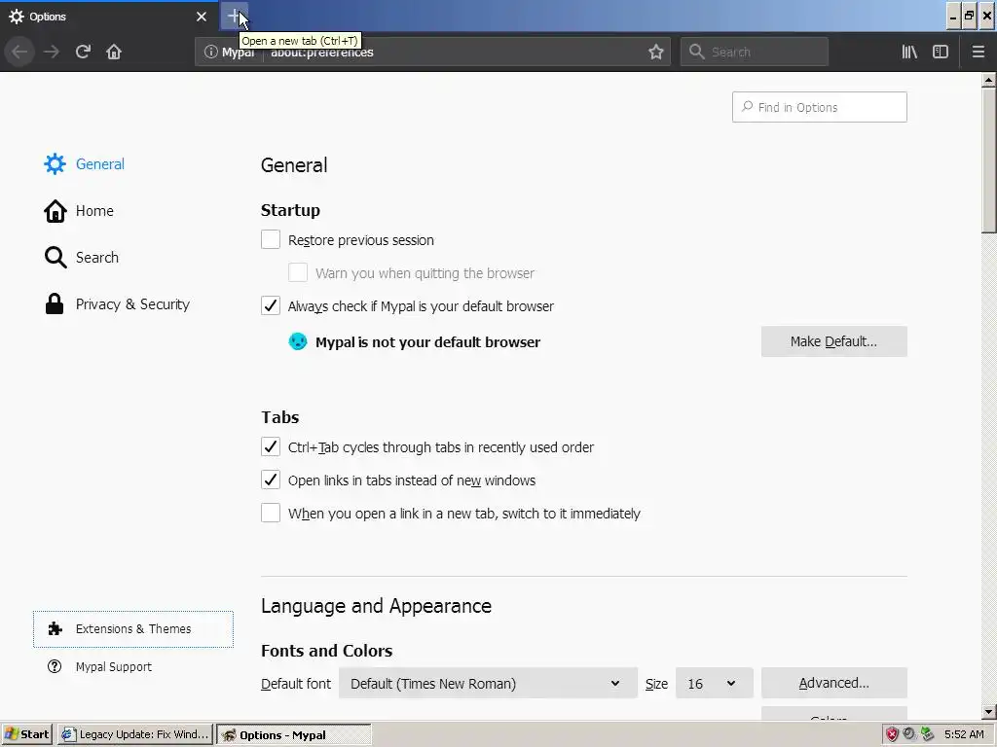Uncheck Always check if Mypal is default
997x747 pixels.
pos(271,305)
